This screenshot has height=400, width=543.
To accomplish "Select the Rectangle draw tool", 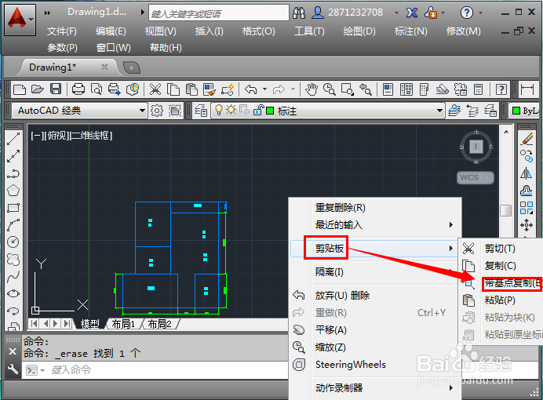I will (13, 208).
